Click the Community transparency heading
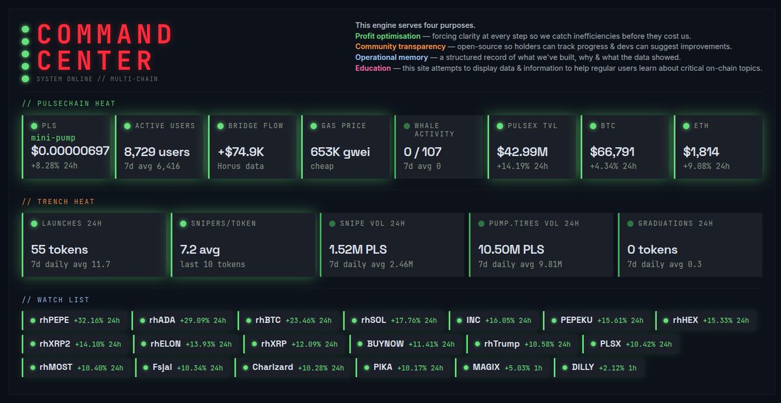The image size is (781, 403). tap(400, 47)
